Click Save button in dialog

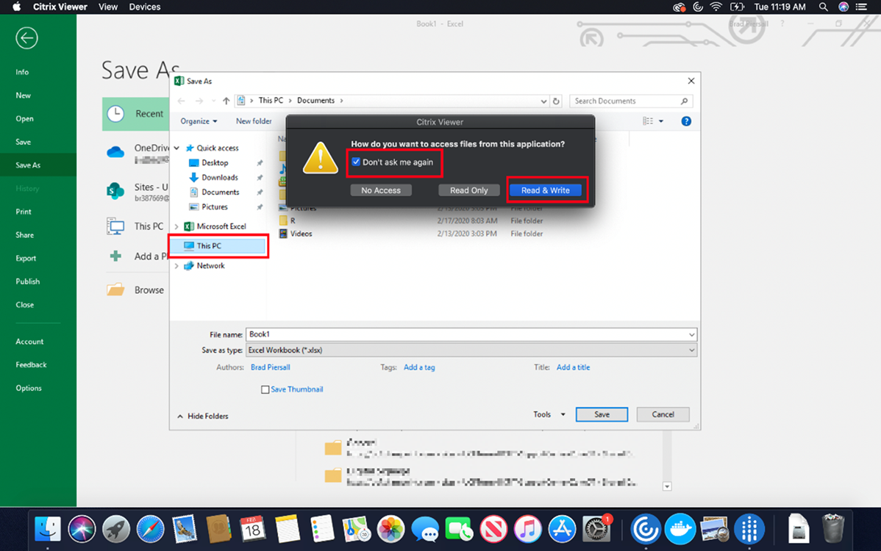(602, 414)
